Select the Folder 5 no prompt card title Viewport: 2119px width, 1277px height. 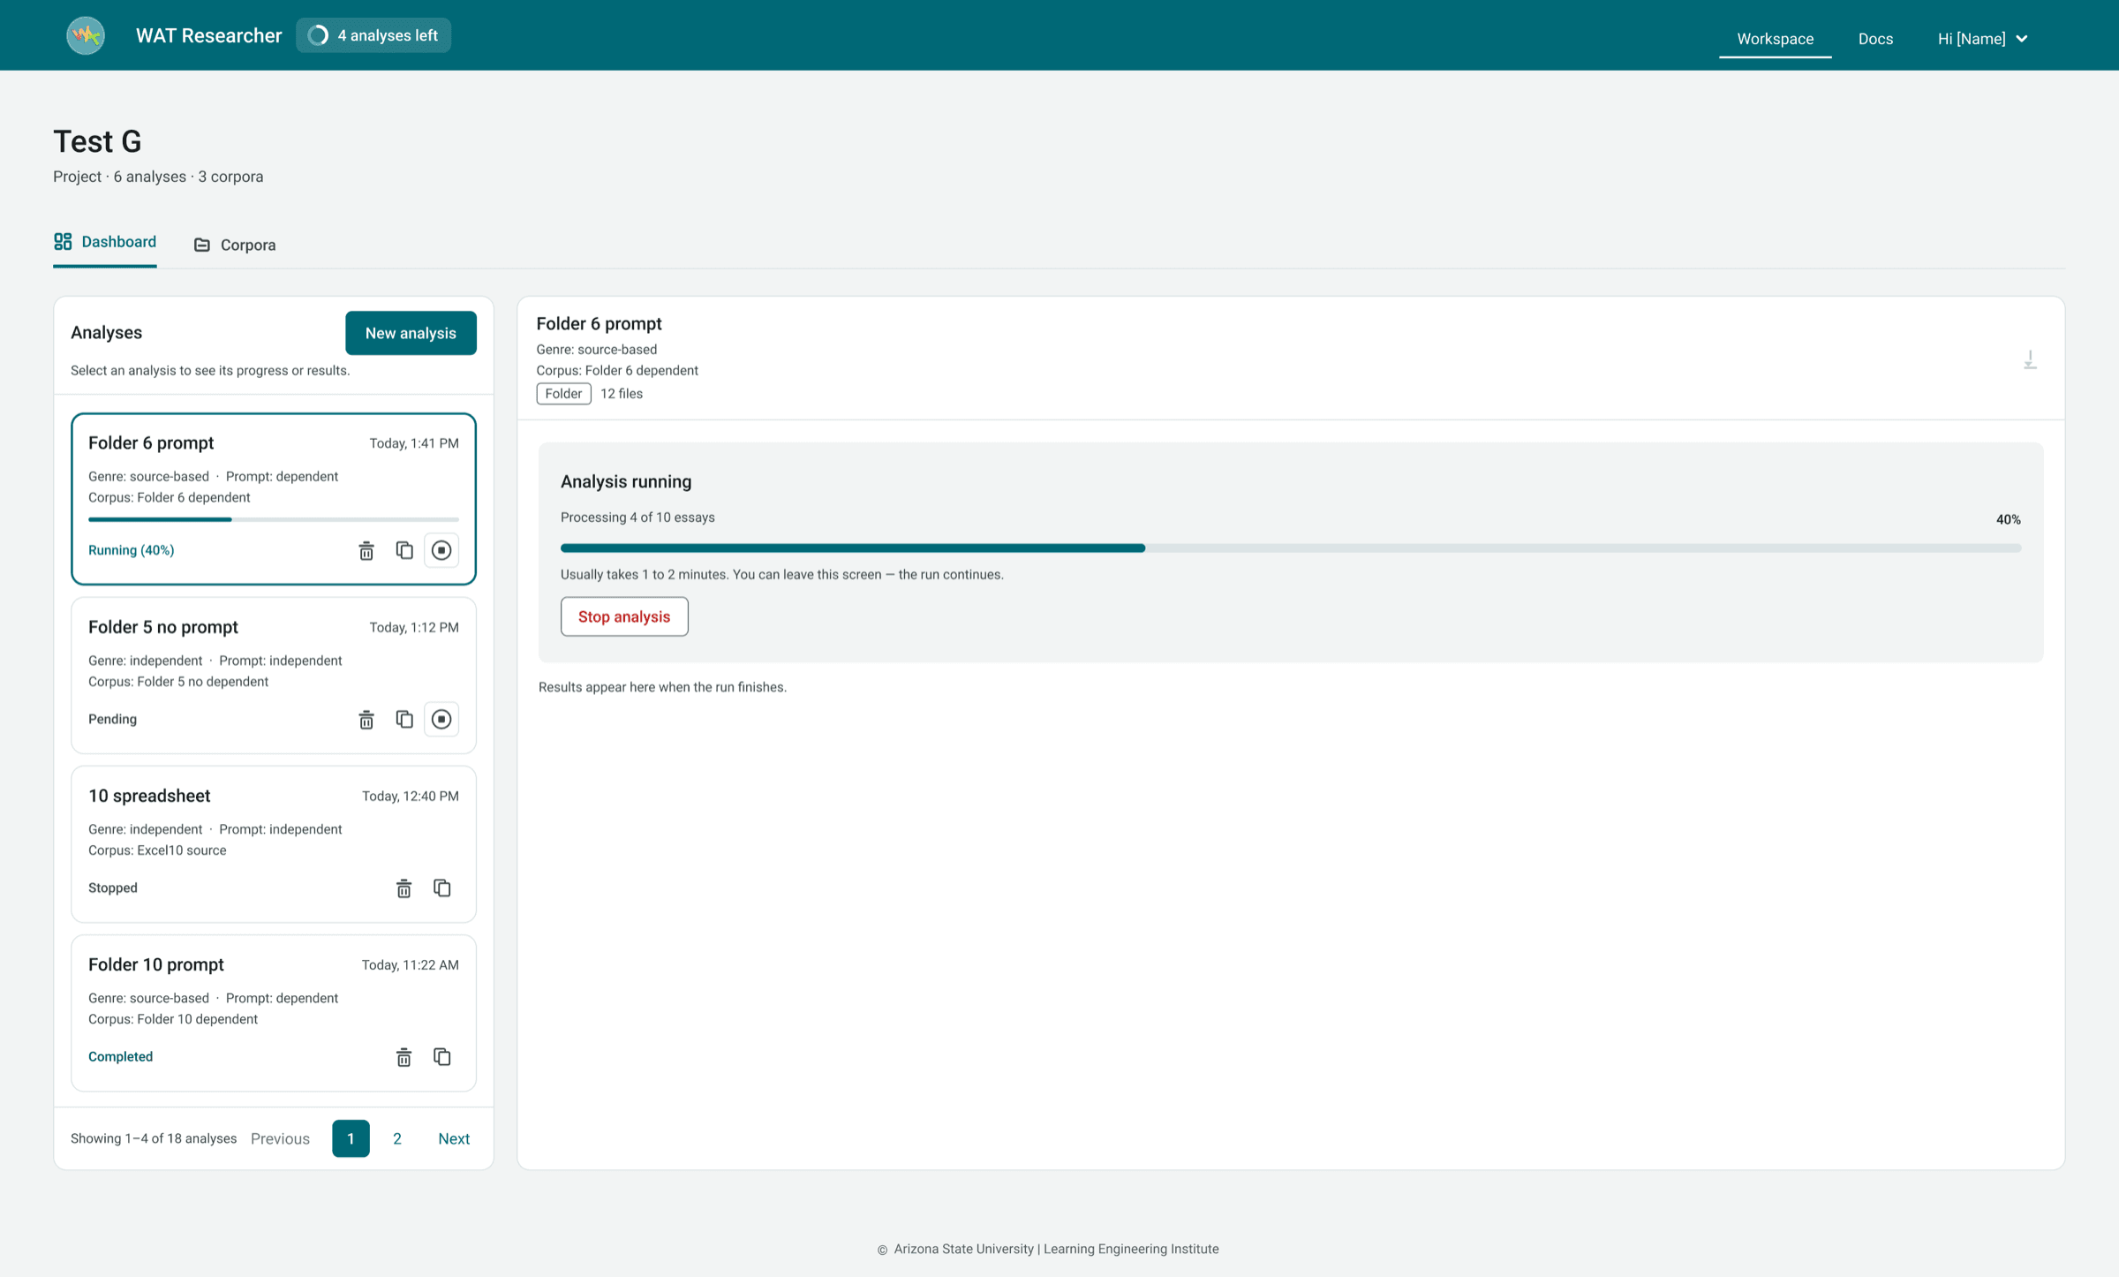pyautogui.click(x=163, y=627)
